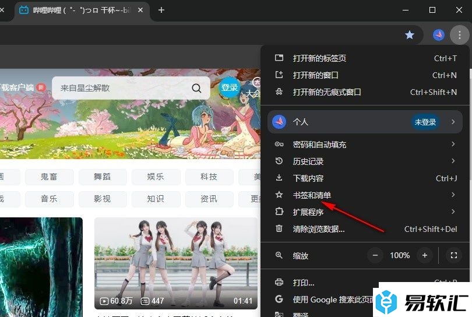Click the download arrow icon
Screen dimensions: 472x317
(279, 178)
